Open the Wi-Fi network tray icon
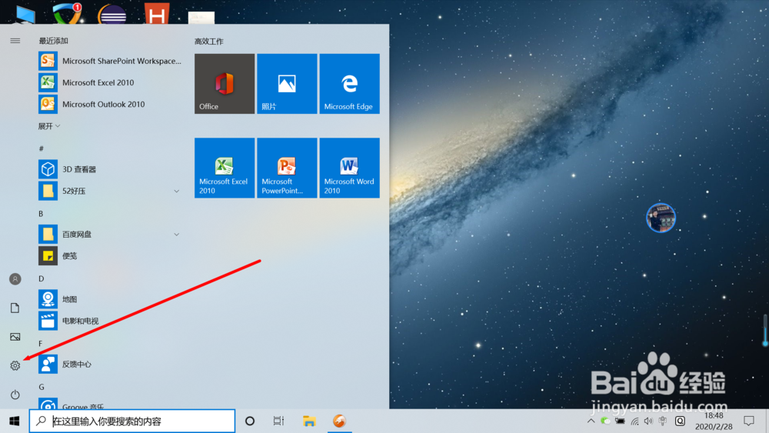This screenshot has height=433, width=769. pyautogui.click(x=634, y=421)
